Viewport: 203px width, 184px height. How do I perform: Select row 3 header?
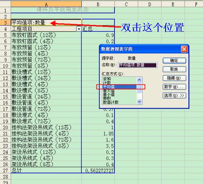tap(5, 23)
